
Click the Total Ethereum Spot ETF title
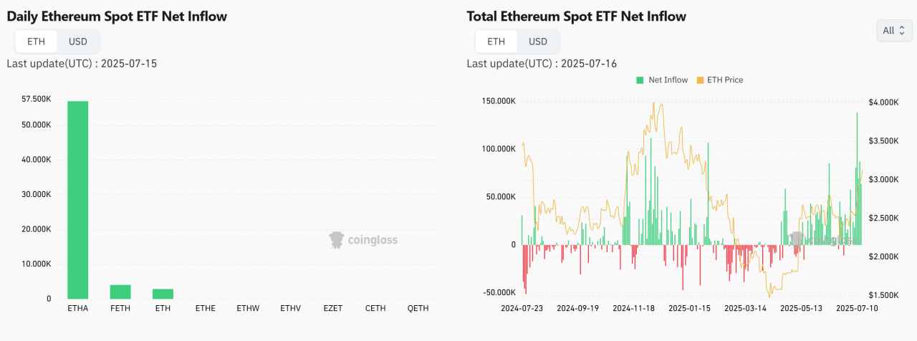(576, 16)
